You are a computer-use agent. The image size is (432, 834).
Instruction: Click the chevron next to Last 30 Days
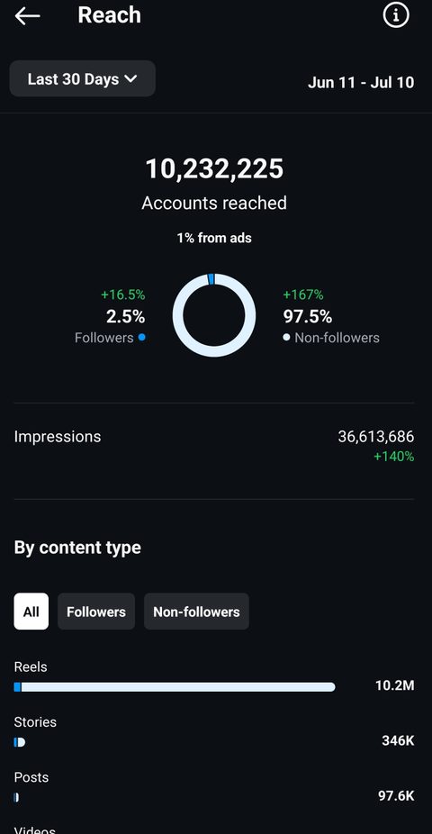point(130,78)
